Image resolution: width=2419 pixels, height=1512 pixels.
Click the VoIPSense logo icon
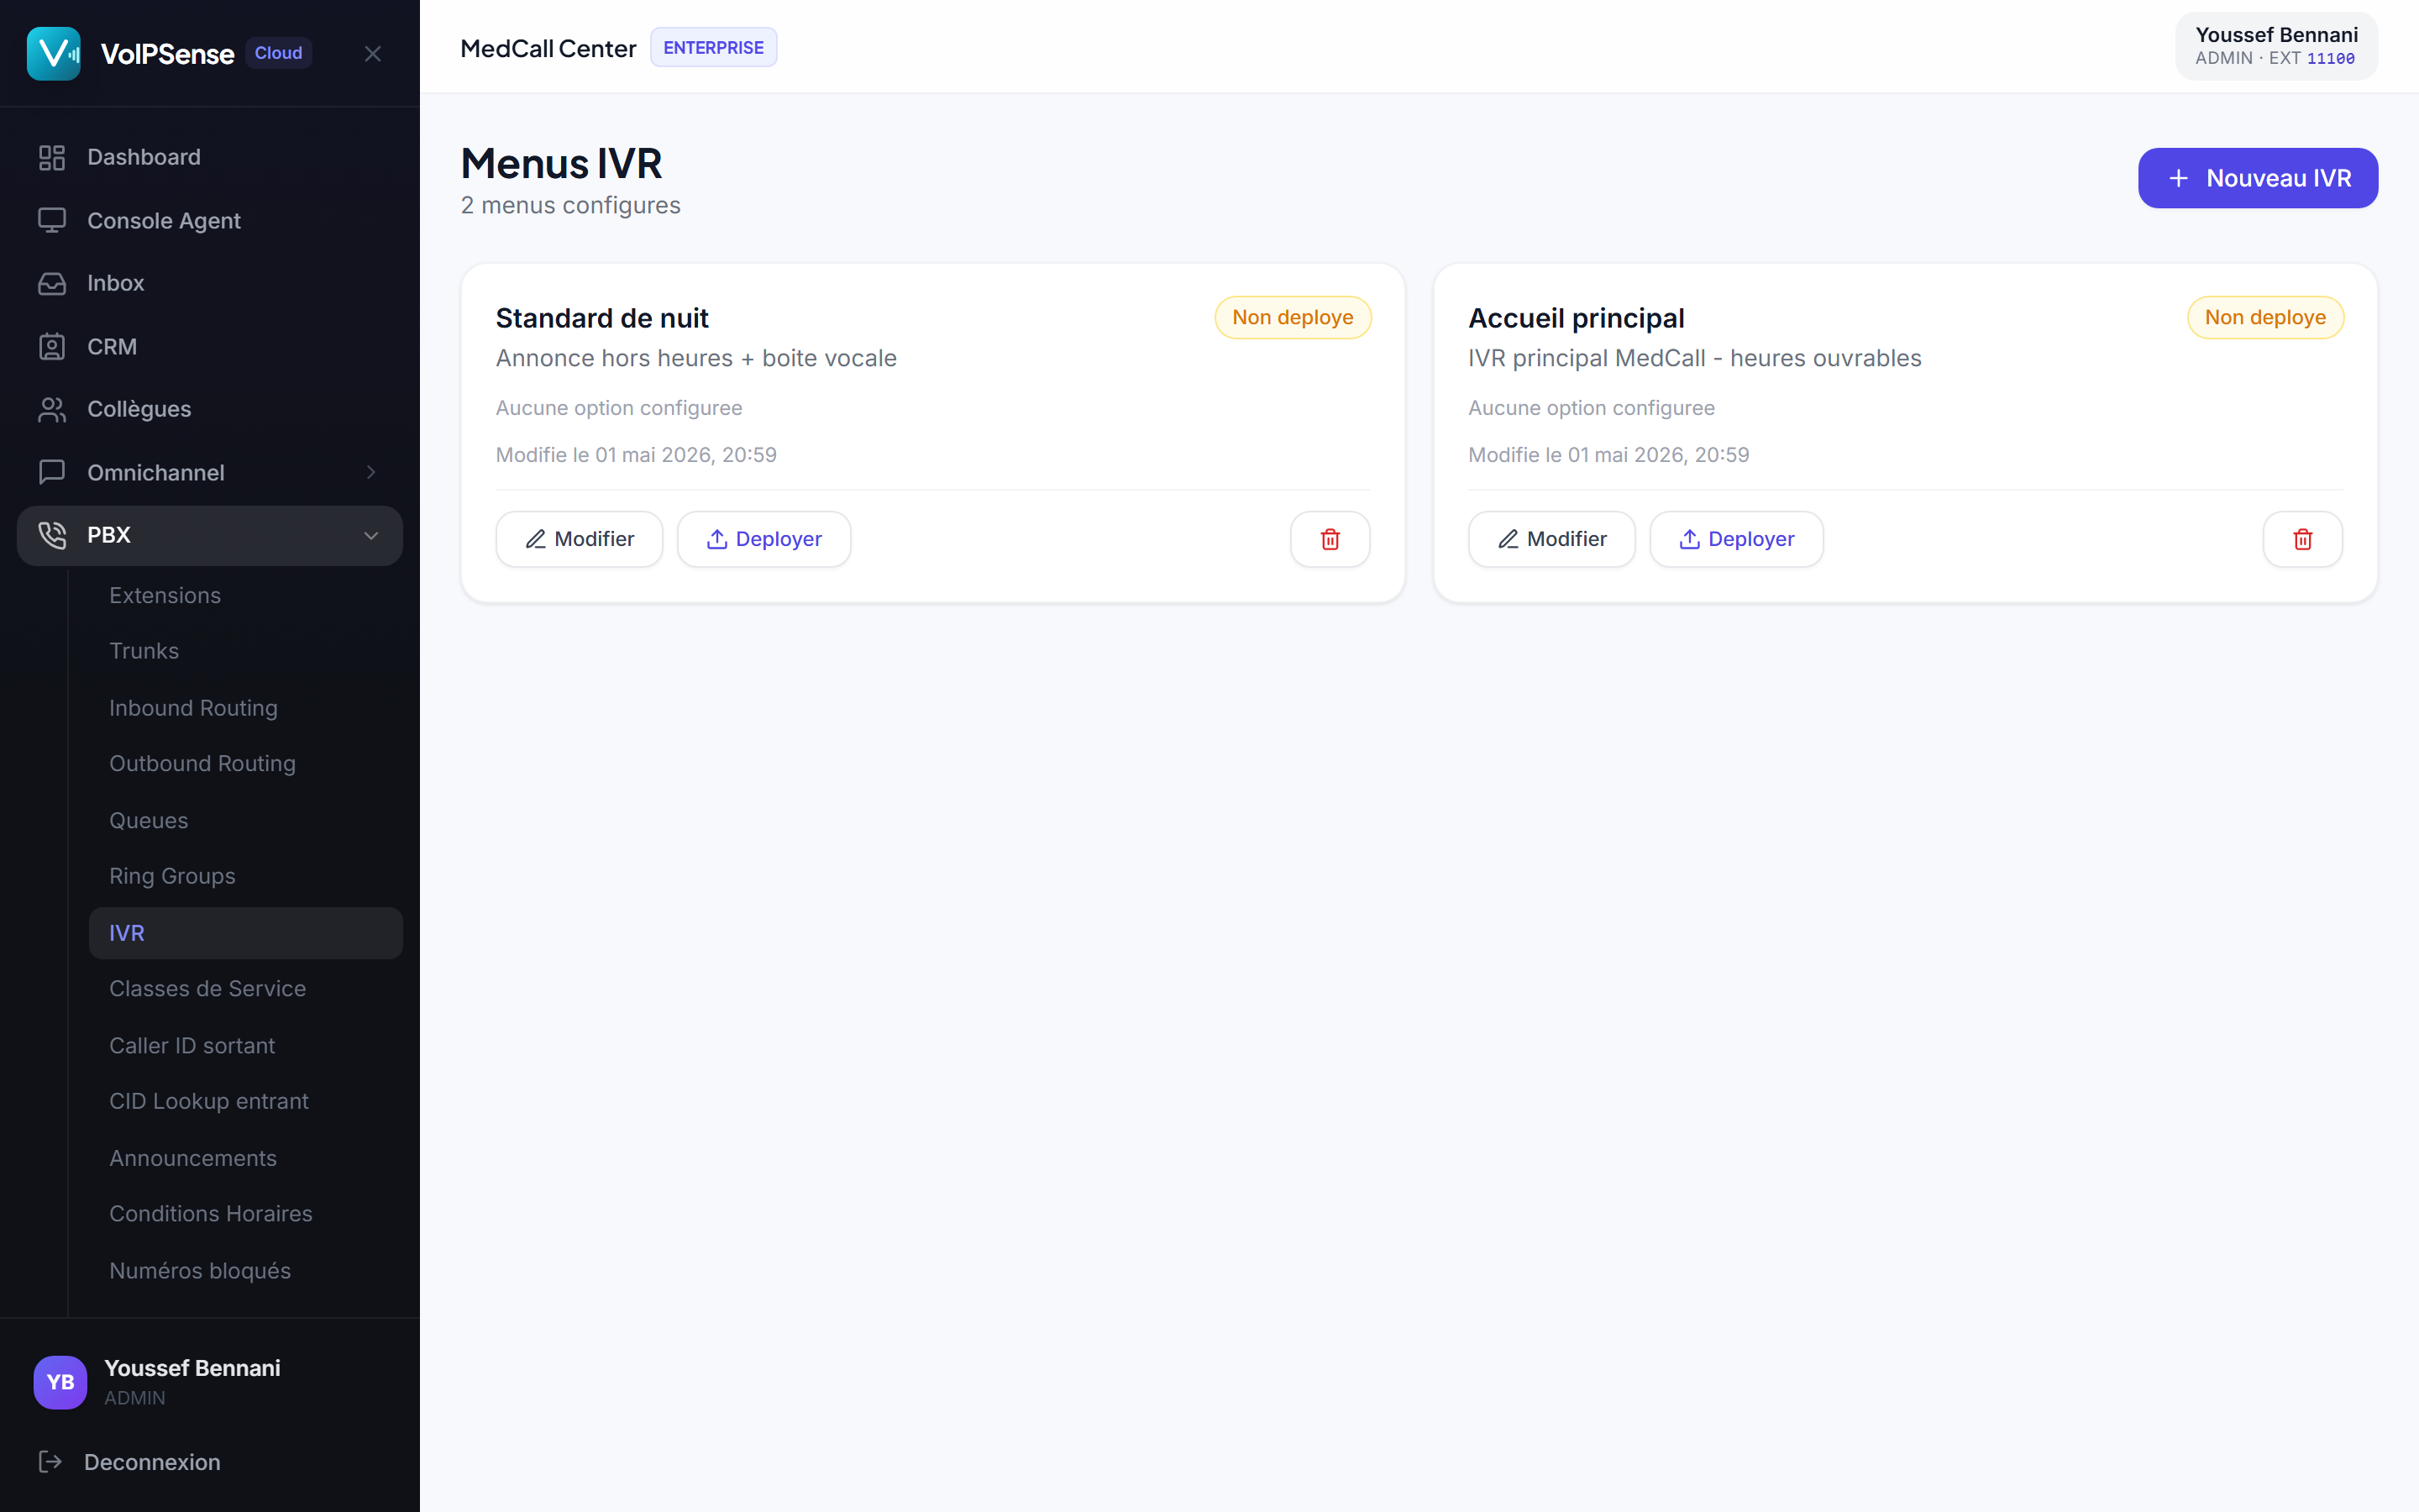(x=54, y=53)
